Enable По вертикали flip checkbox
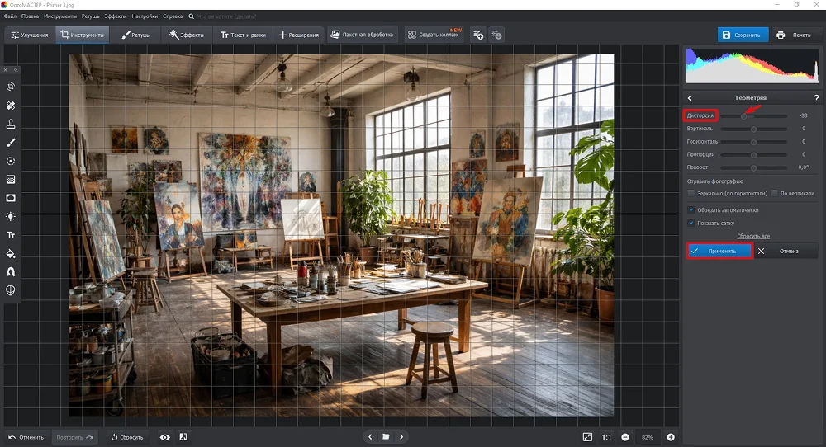This screenshot has width=826, height=447. (x=774, y=193)
